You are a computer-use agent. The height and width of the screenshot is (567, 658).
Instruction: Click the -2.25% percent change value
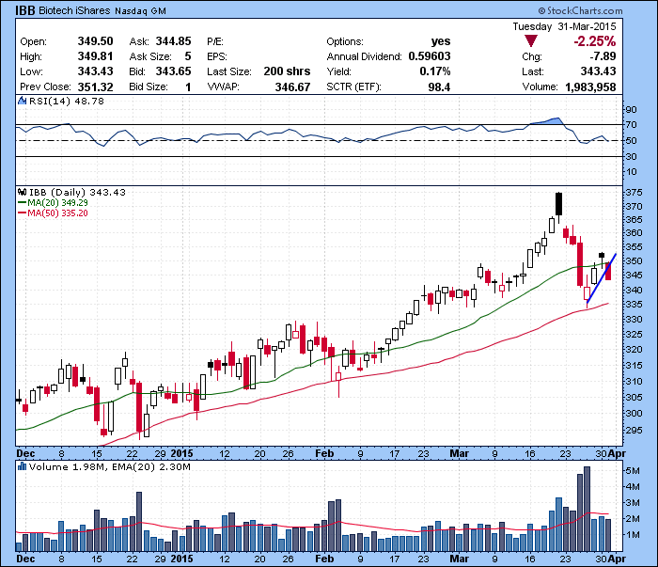(x=595, y=41)
